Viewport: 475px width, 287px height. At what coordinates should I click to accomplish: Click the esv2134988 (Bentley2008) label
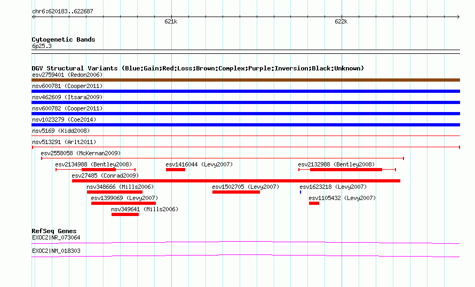(x=93, y=164)
